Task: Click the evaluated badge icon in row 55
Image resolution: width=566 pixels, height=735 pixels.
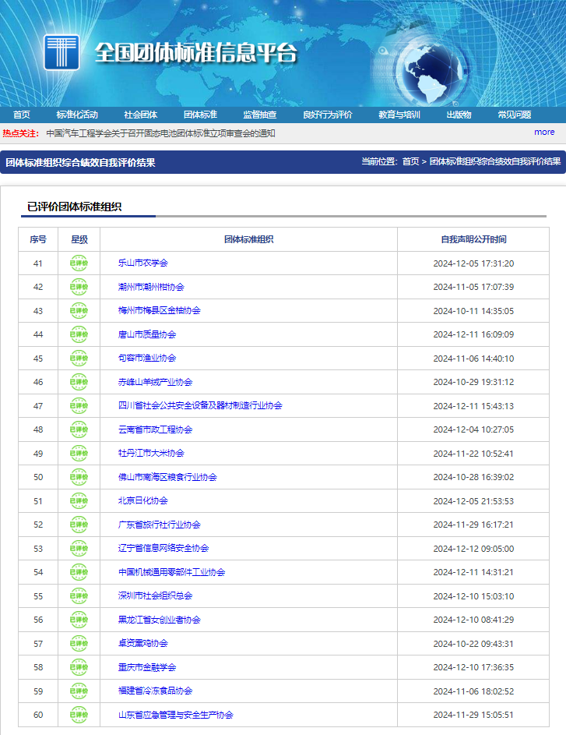Action: click(x=79, y=595)
